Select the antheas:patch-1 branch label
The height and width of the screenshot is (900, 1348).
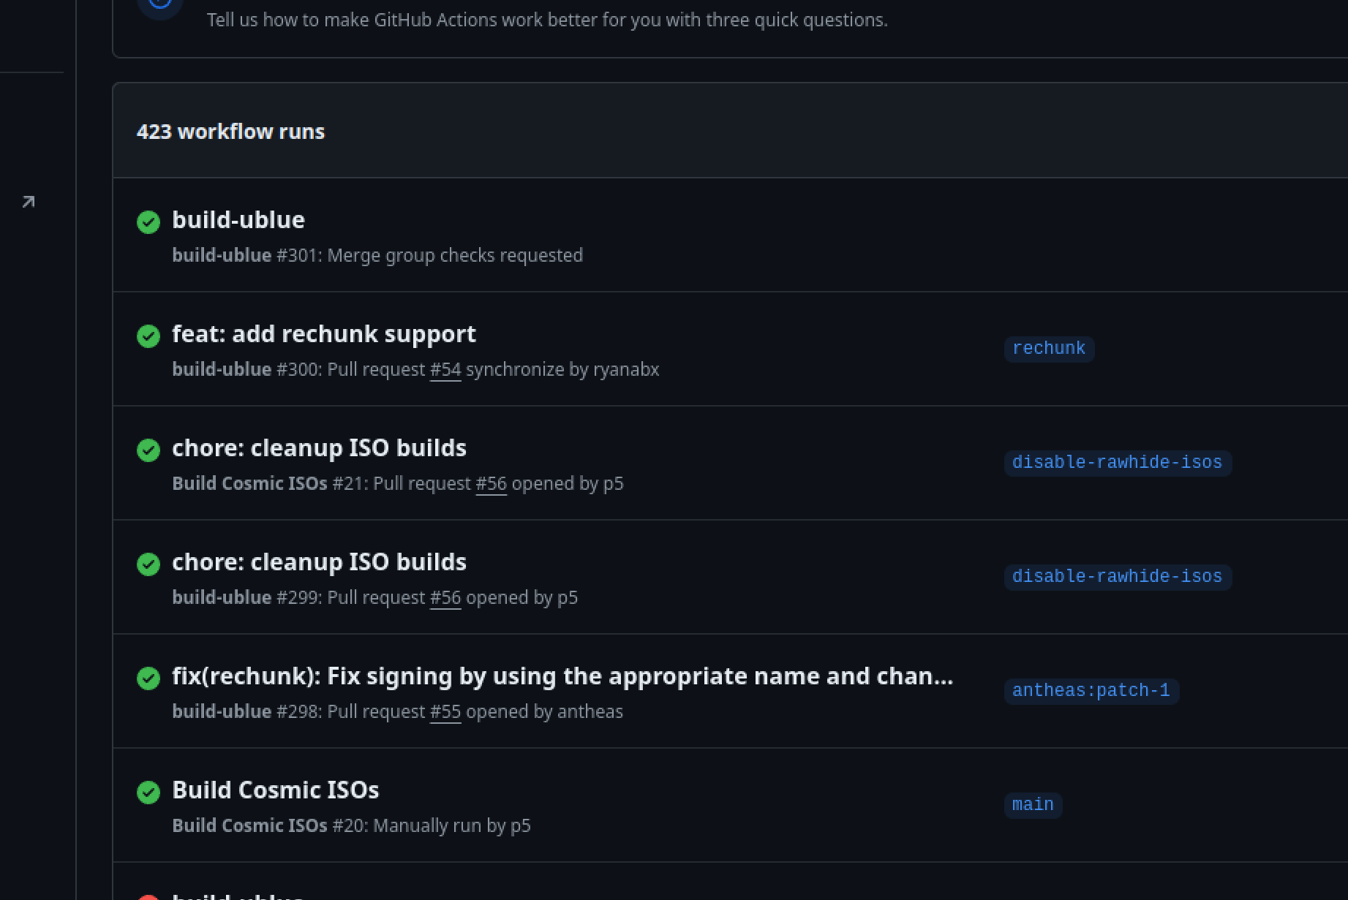click(1091, 691)
